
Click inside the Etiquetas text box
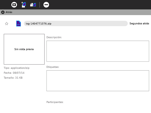pyautogui.click(x=98, y=81)
